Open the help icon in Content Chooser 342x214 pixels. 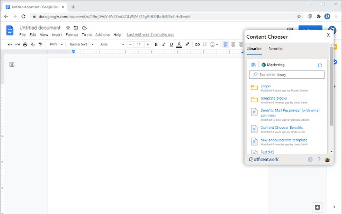click(319, 159)
